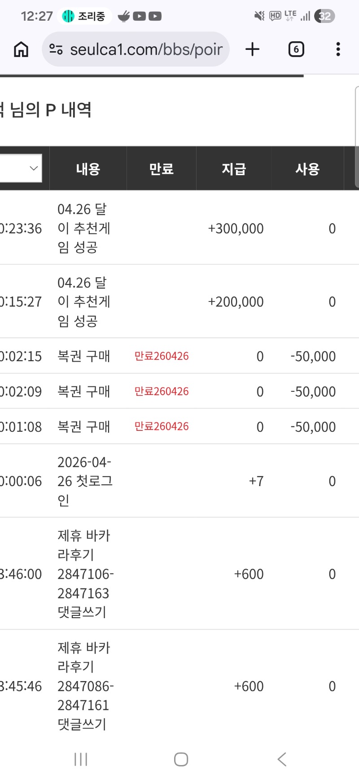The height and width of the screenshot is (779, 359).
Task: Select the 내용 column header
Action: coord(88,169)
